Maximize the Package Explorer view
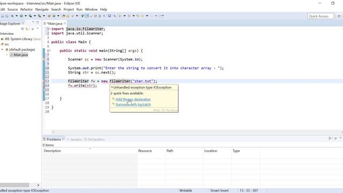The width and height of the screenshot is (343, 193). point(38,23)
